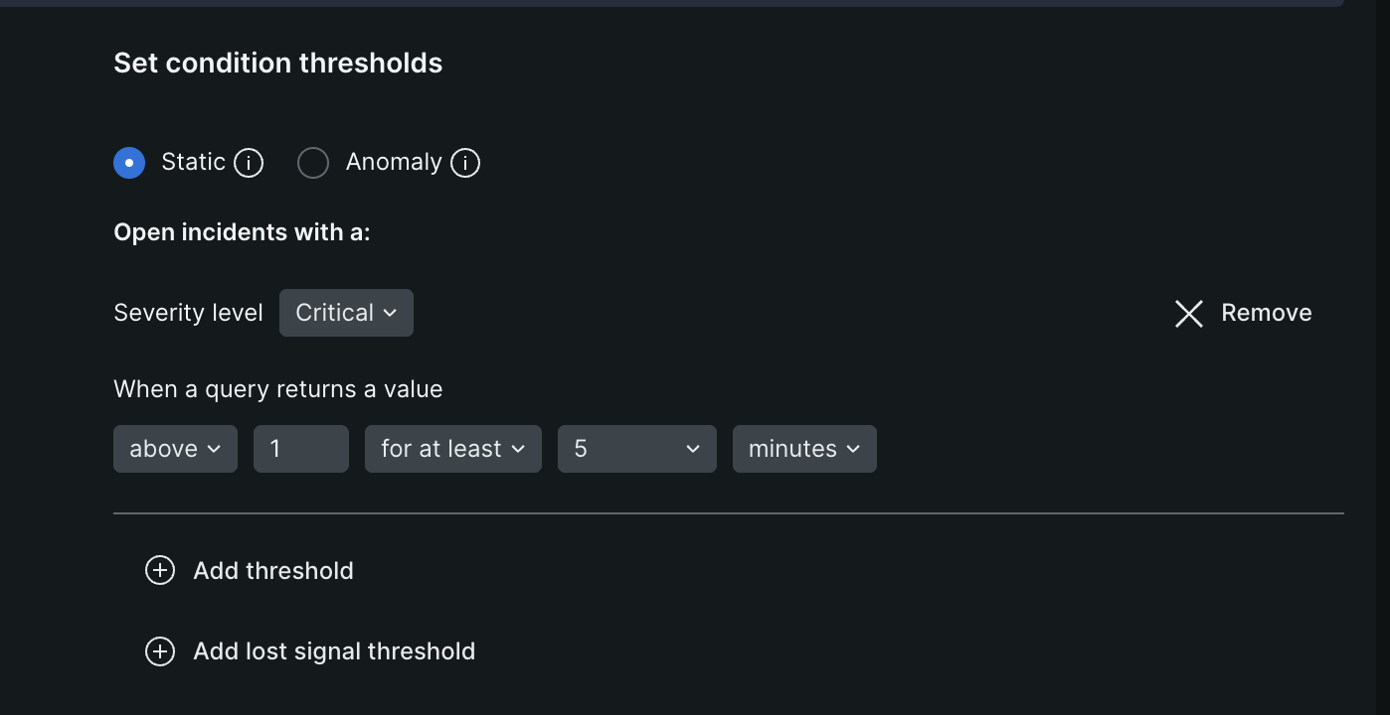
Task: Select the Static threshold radio button
Action: point(129,162)
